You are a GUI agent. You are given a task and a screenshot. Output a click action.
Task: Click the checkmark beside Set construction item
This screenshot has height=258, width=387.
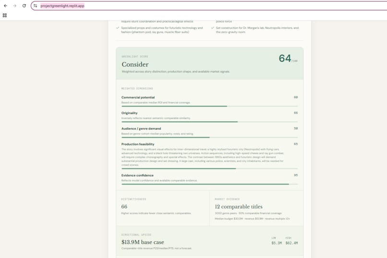[213, 28]
